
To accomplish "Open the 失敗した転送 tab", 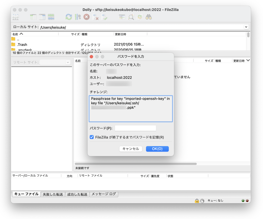I will point(53,194).
